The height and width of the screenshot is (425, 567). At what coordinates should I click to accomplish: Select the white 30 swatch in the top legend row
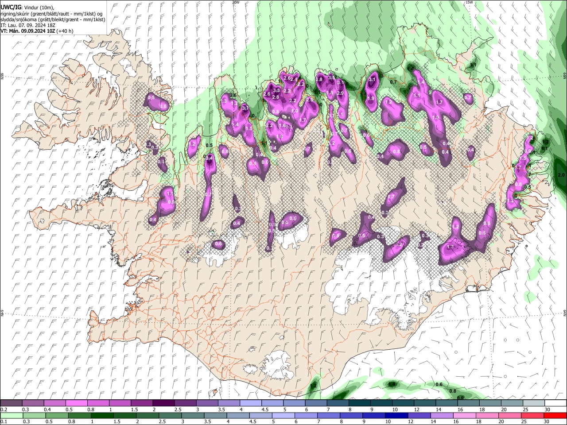[x=555, y=403]
